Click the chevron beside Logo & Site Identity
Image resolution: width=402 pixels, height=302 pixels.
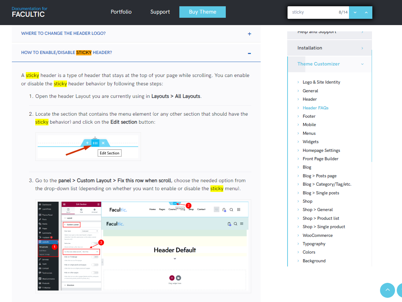[x=298, y=82]
